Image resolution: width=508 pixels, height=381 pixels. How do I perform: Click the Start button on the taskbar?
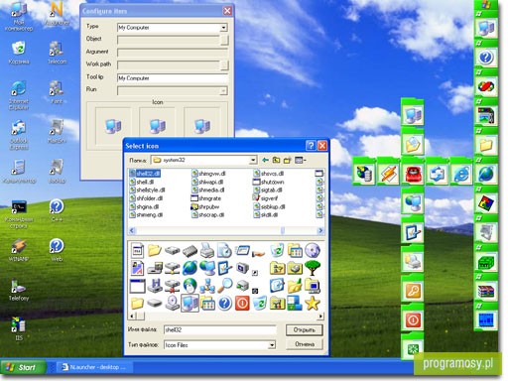(x=23, y=367)
